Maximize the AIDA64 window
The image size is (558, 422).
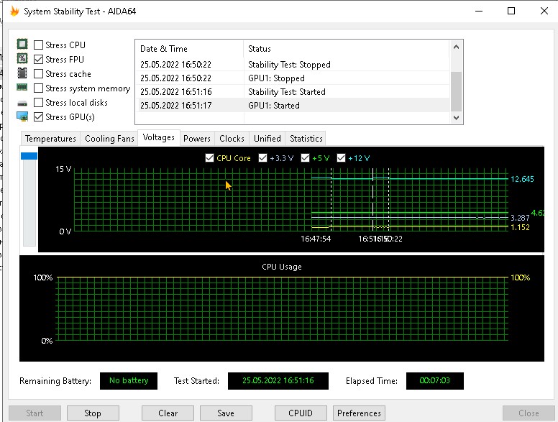511,11
